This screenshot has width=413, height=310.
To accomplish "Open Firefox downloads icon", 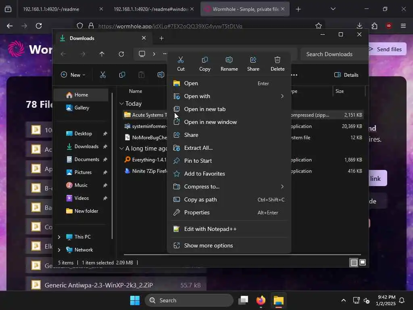I will (359, 26).
